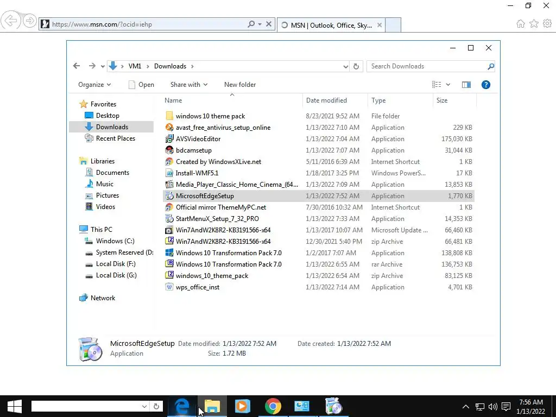Open the installer icon on the taskbar

tap(333, 406)
